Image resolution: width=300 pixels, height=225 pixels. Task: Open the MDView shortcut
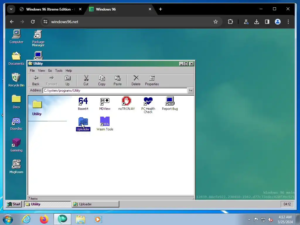[x=105, y=103]
